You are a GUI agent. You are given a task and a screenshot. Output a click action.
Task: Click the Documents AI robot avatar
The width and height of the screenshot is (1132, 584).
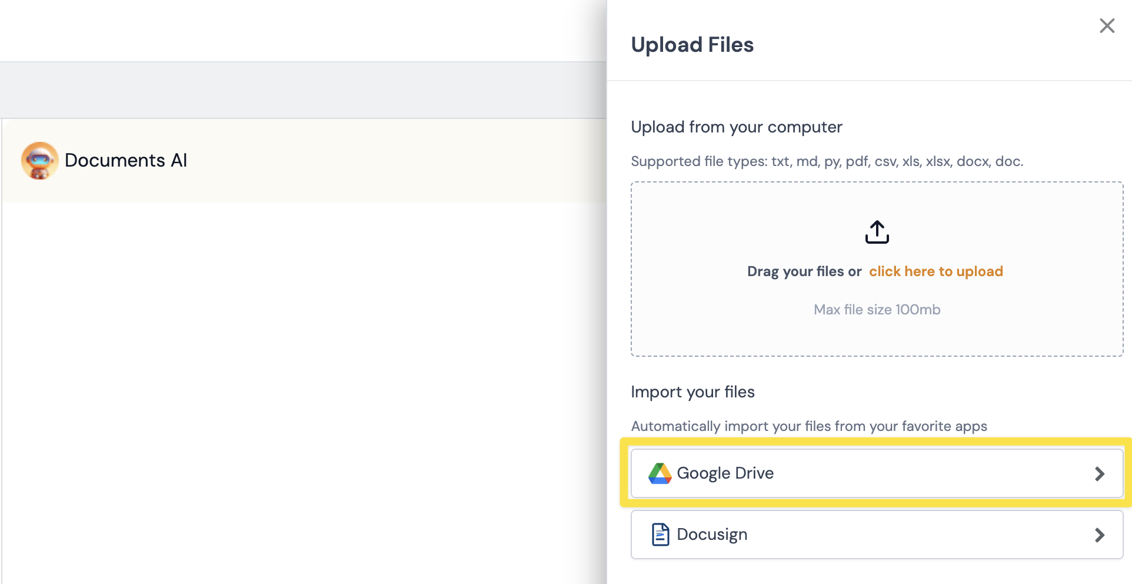coord(39,160)
